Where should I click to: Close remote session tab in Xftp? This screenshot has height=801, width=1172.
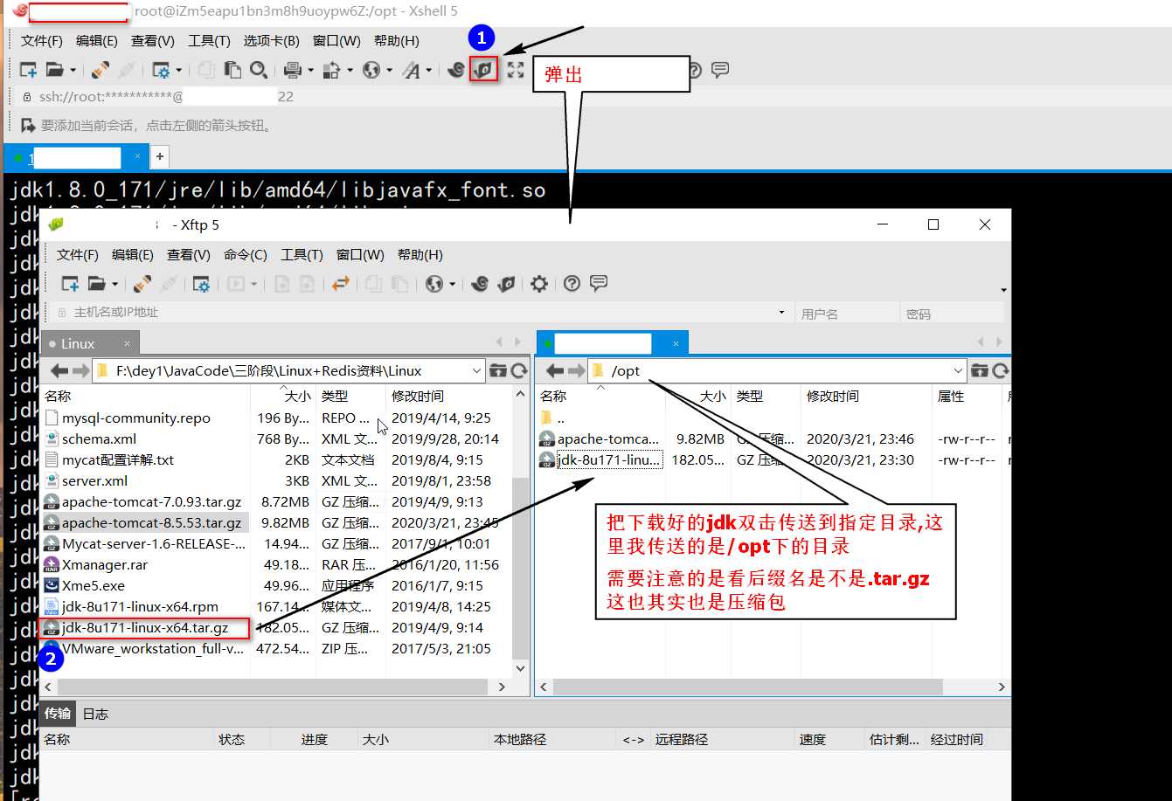click(676, 343)
